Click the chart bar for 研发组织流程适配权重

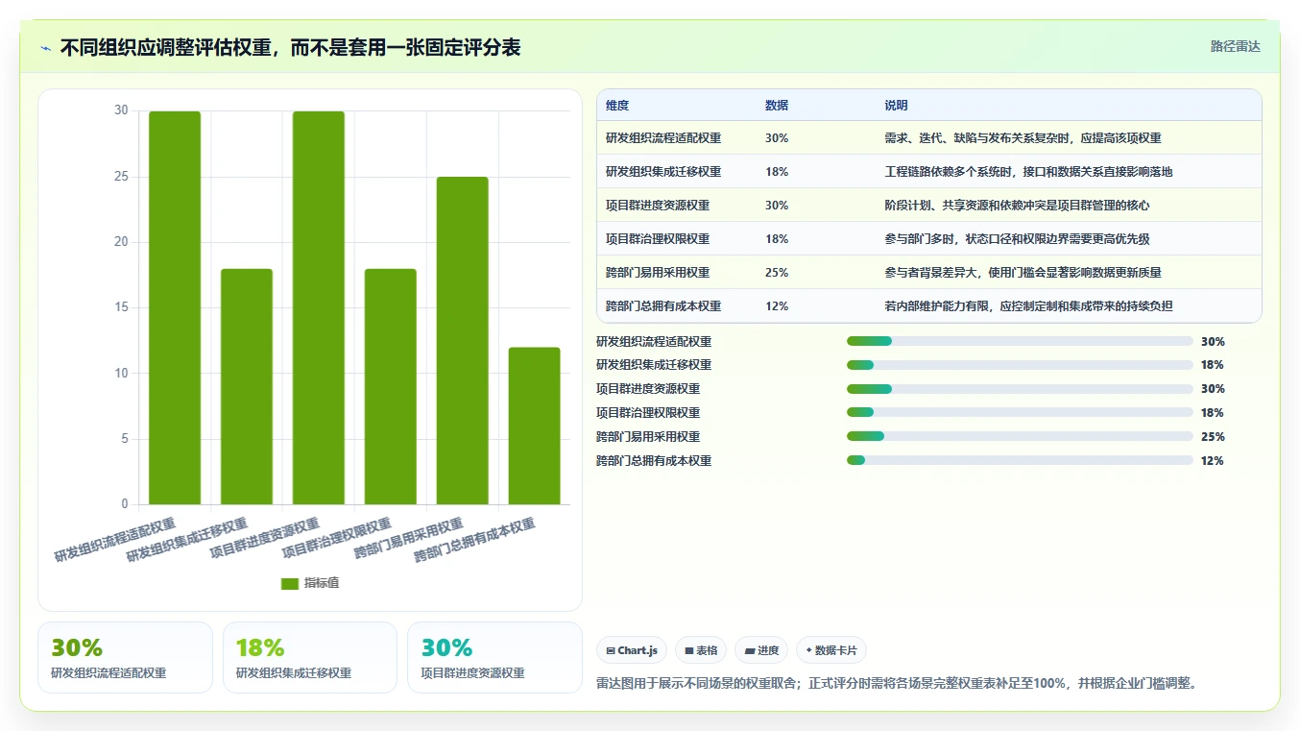tap(175, 307)
